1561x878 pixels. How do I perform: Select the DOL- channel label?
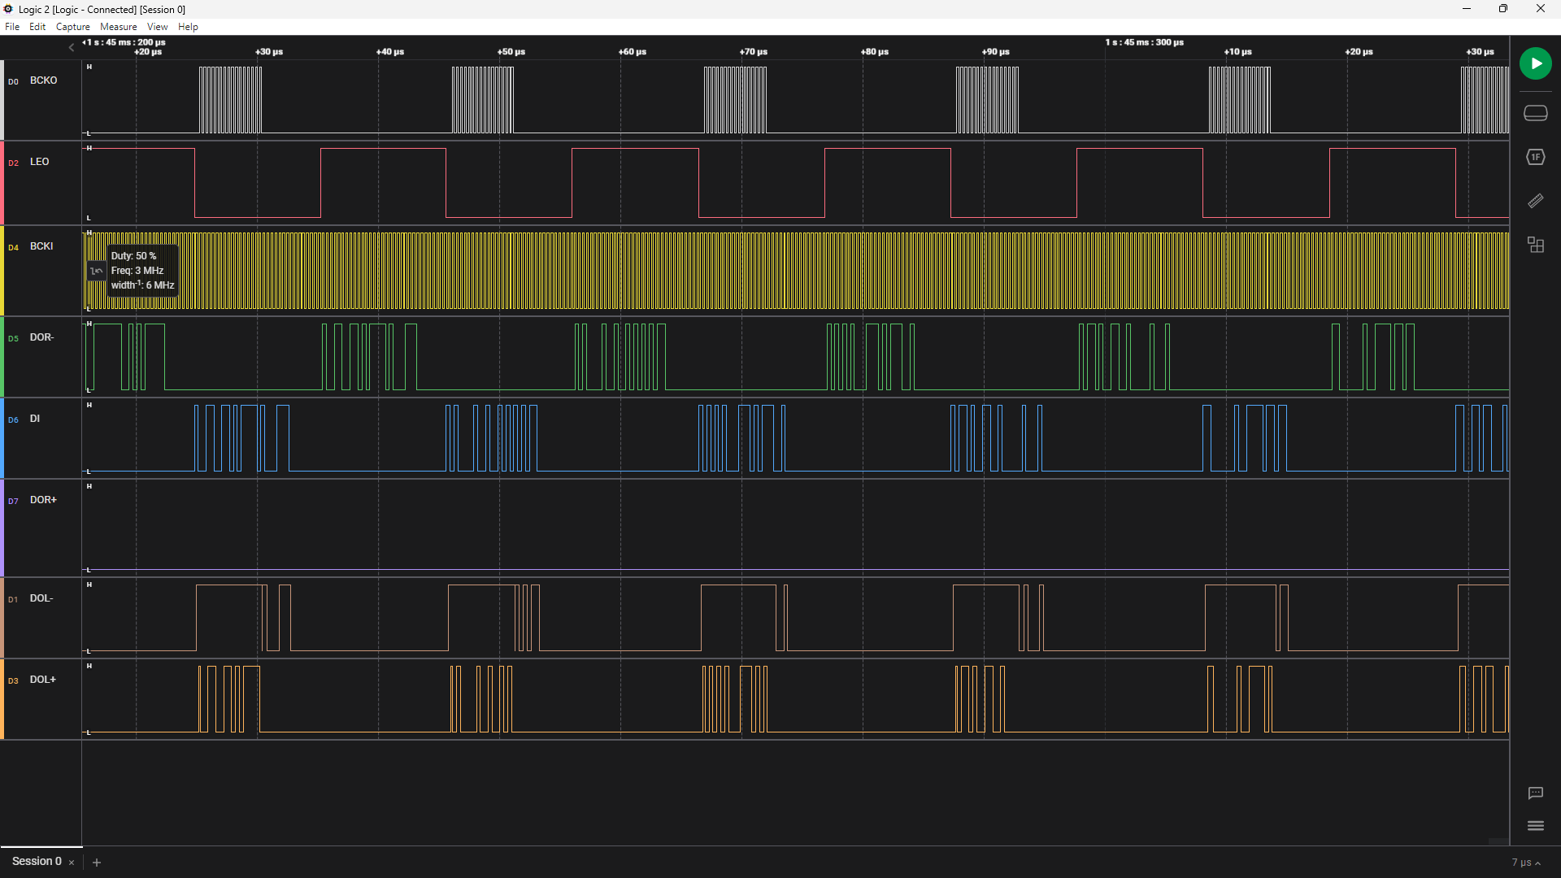click(41, 598)
